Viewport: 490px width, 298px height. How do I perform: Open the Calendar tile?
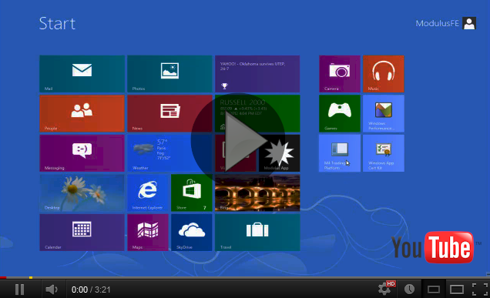pos(82,233)
